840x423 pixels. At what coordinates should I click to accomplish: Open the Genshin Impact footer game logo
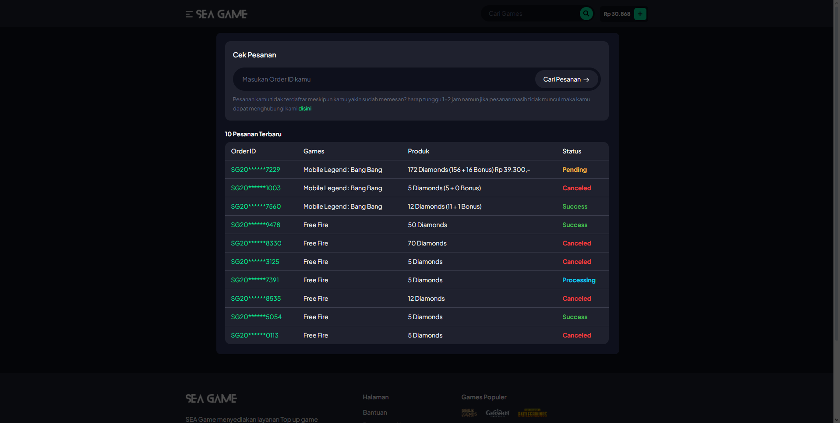click(x=498, y=413)
